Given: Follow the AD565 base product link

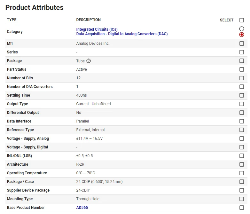Looking at the screenshot, I should [x=82, y=208].
